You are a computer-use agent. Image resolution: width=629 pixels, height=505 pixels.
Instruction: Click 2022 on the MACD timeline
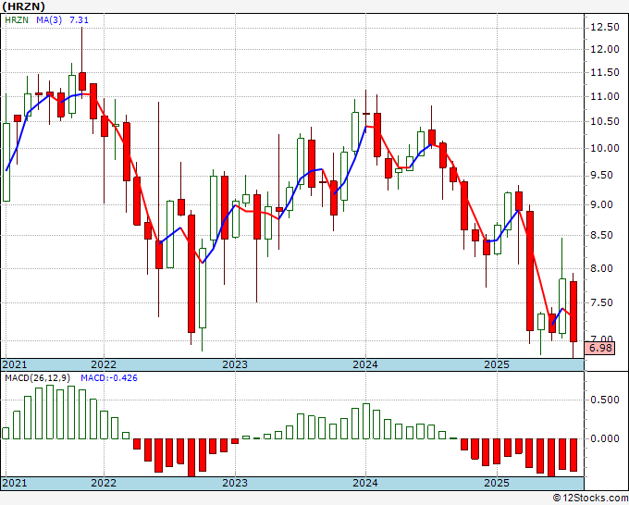pos(104,483)
